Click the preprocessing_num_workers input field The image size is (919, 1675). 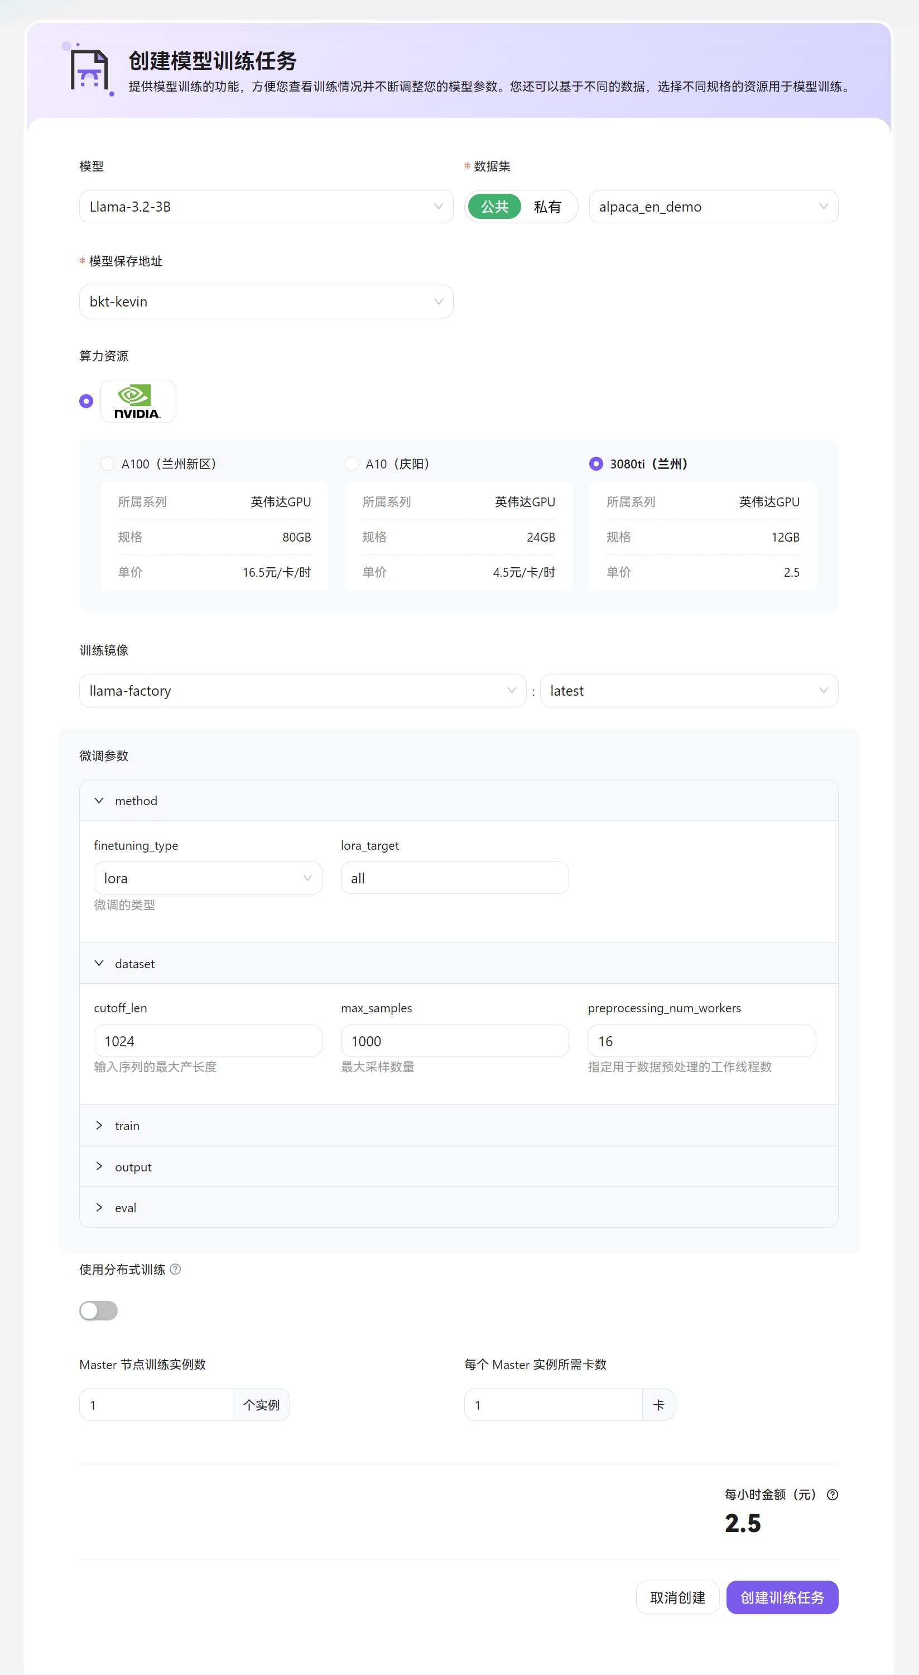[702, 1041]
